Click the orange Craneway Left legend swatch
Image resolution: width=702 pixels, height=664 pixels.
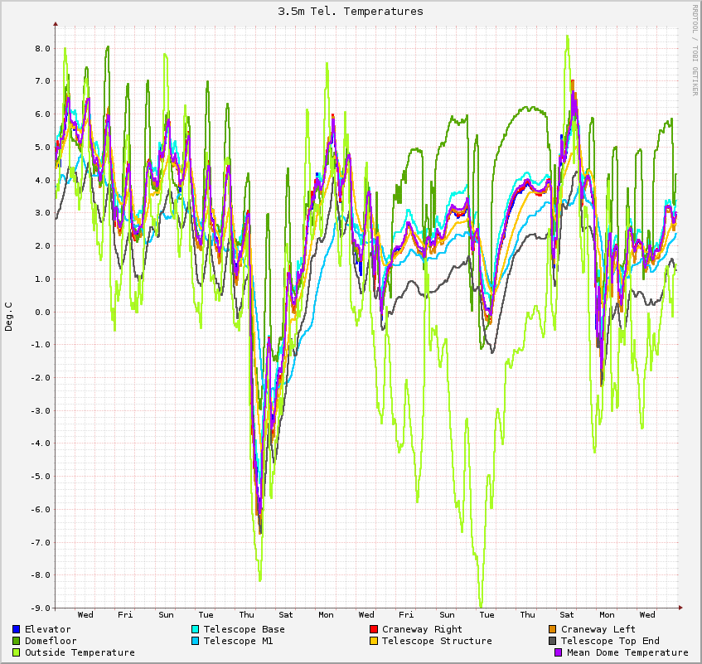(x=553, y=629)
